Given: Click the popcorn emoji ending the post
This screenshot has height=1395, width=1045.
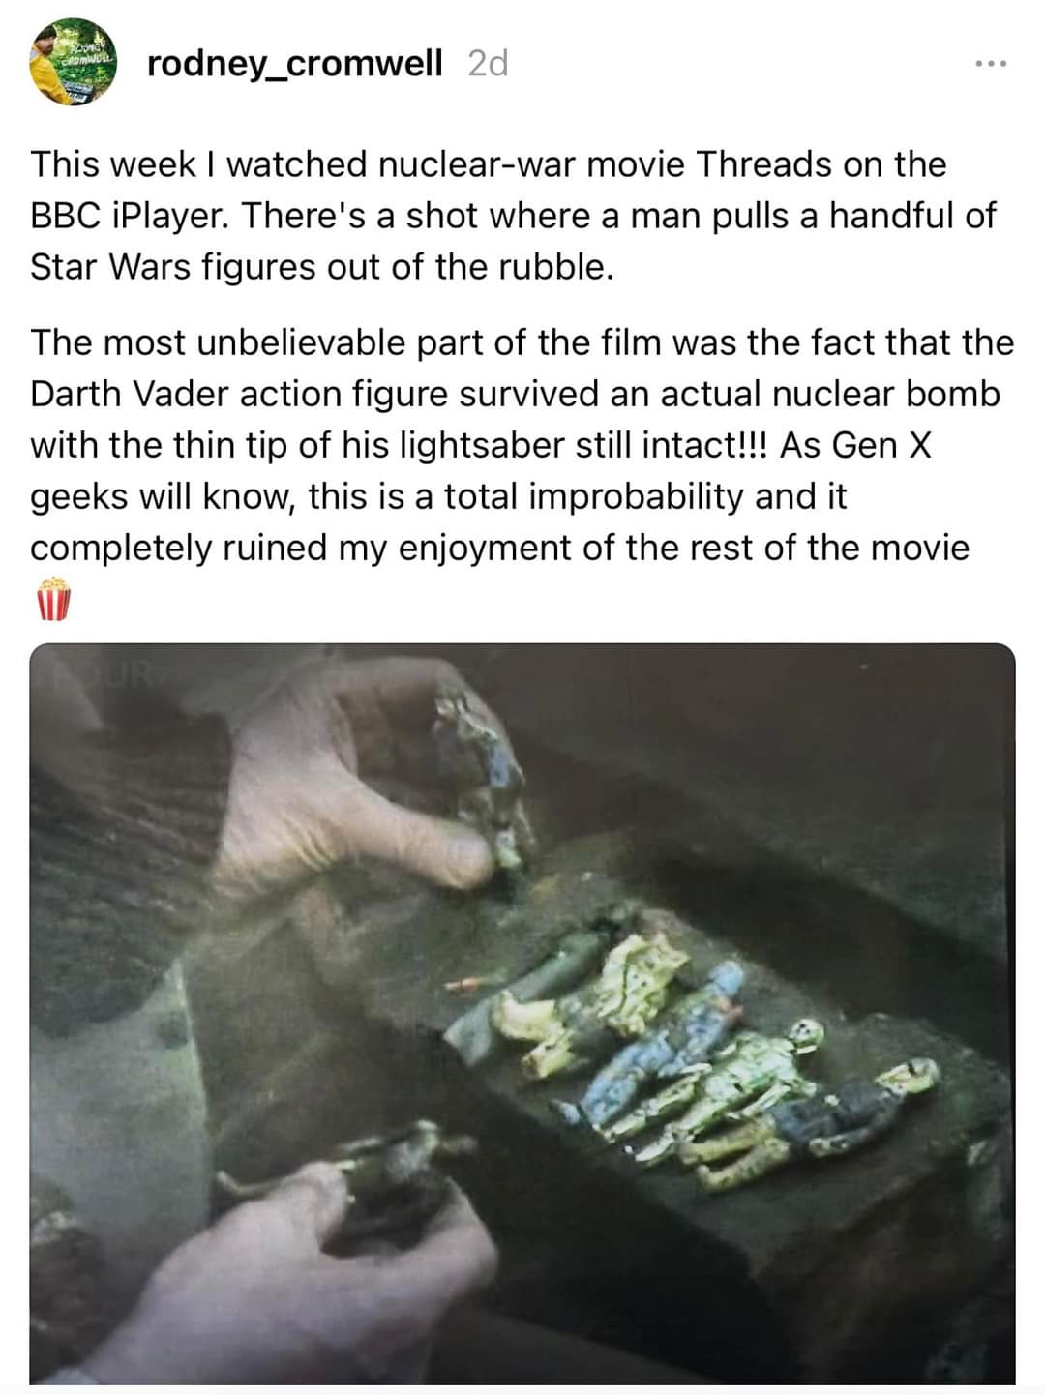Looking at the screenshot, I should 54,599.
